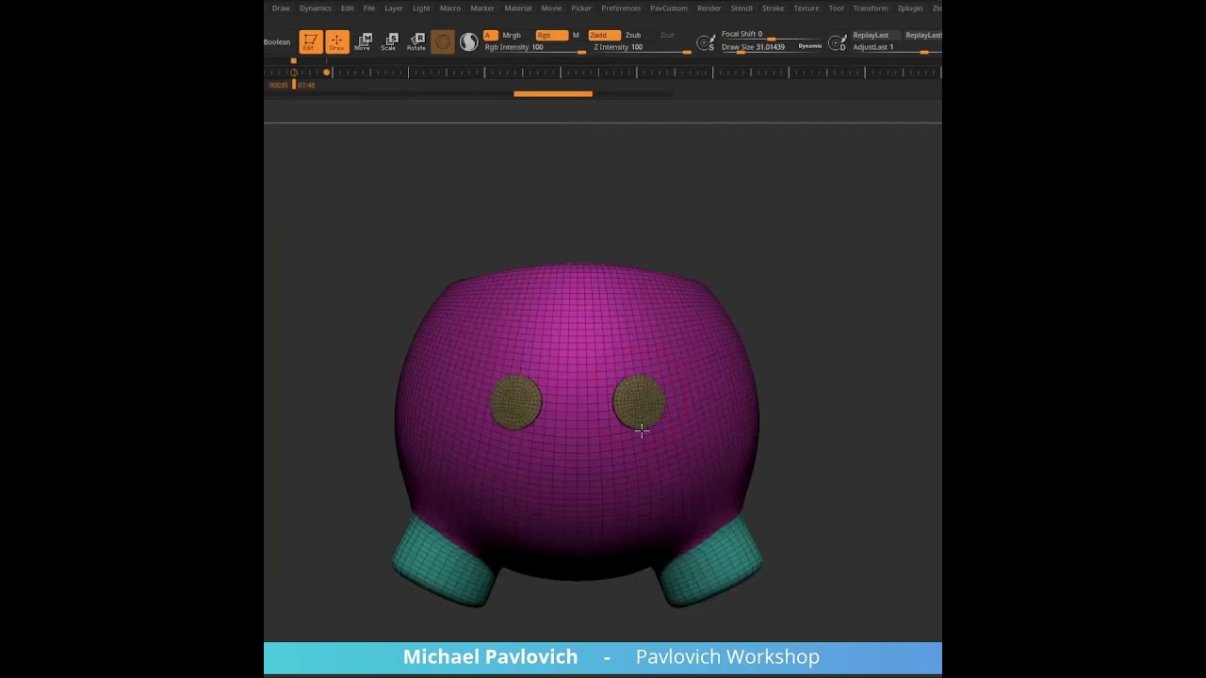Open the Preferences menu
1206x678 pixels.
(621, 8)
